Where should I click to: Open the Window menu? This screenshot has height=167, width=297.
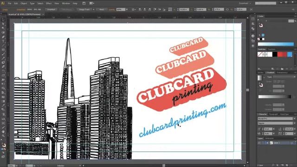pos(66,3)
